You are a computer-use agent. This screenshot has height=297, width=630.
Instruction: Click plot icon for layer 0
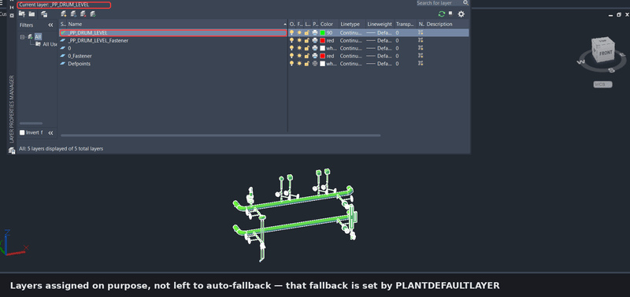pos(315,48)
